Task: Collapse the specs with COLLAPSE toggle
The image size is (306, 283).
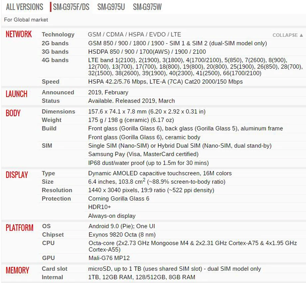Action: pyautogui.click(x=288, y=35)
